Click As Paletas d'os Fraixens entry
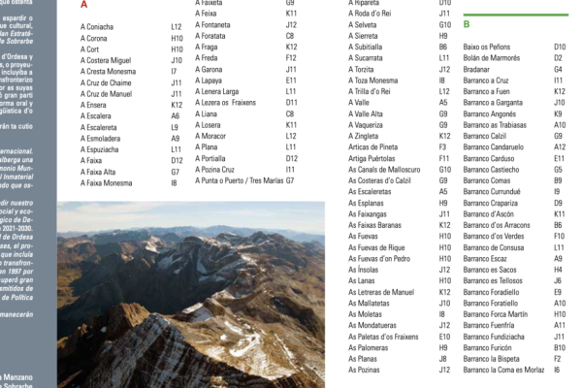Screen dimensions: 582x388 point(389,336)
